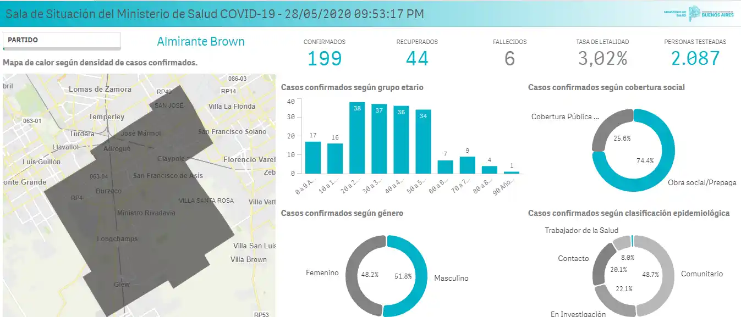The height and width of the screenshot is (317, 741).
Task: Open the PARTIDO filter selector
Action: point(62,41)
